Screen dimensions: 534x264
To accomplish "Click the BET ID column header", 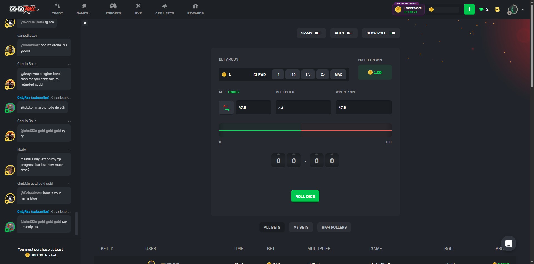I will pyautogui.click(x=107, y=249).
